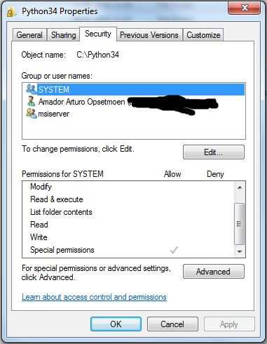The height and width of the screenshot is (344, 267).
Task: Click the Cancel button
Action: 172,324
